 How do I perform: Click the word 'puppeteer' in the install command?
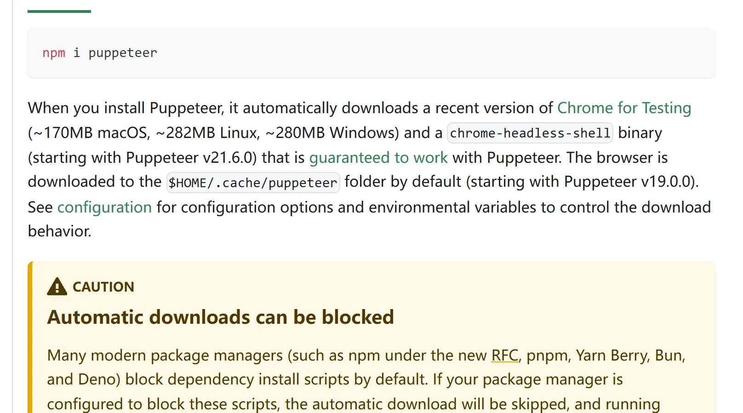pos(123,53)
